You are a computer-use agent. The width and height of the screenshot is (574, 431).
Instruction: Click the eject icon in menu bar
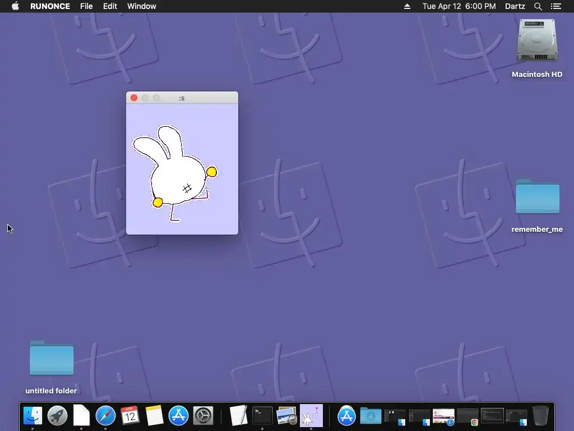click(407, 6)
